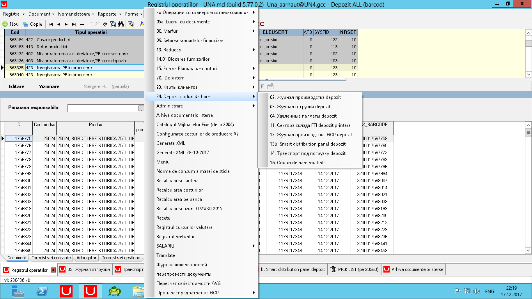532x299 pixels.
Task: Click the ellipsis button beside Persoana responsabila
Action: click(141, 108)
